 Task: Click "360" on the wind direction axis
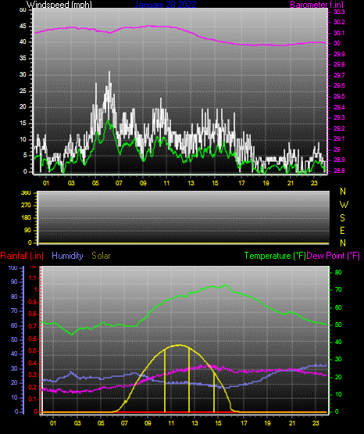coord(26,193)
